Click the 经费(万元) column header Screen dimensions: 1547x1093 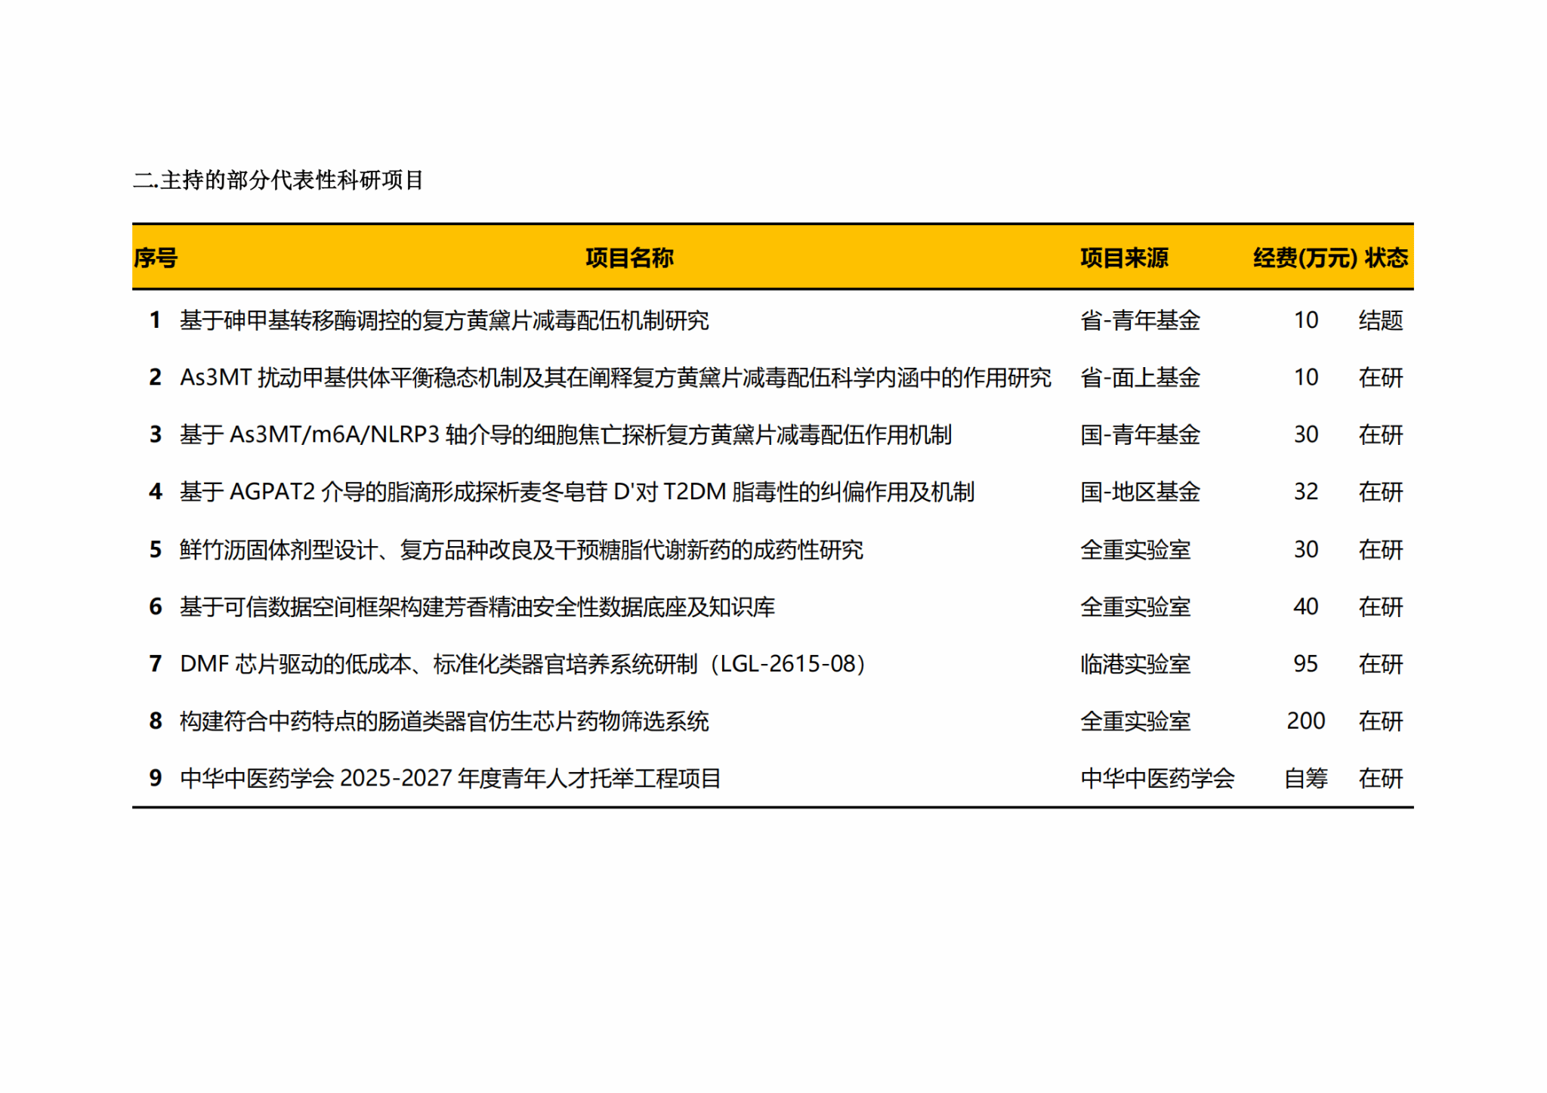pos(1305,258)
